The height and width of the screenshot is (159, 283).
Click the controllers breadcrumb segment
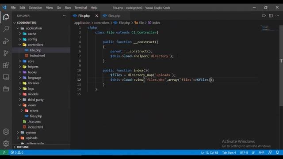pyautogui.click(x=102, y=23)
